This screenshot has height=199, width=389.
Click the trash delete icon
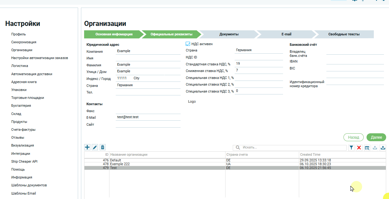point(102,147)
